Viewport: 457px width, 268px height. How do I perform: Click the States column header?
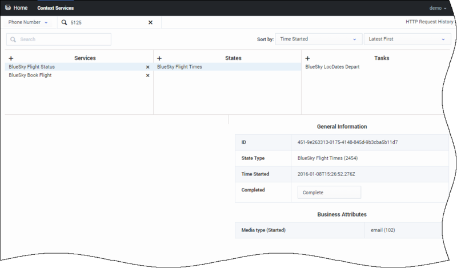coord(233,58)
